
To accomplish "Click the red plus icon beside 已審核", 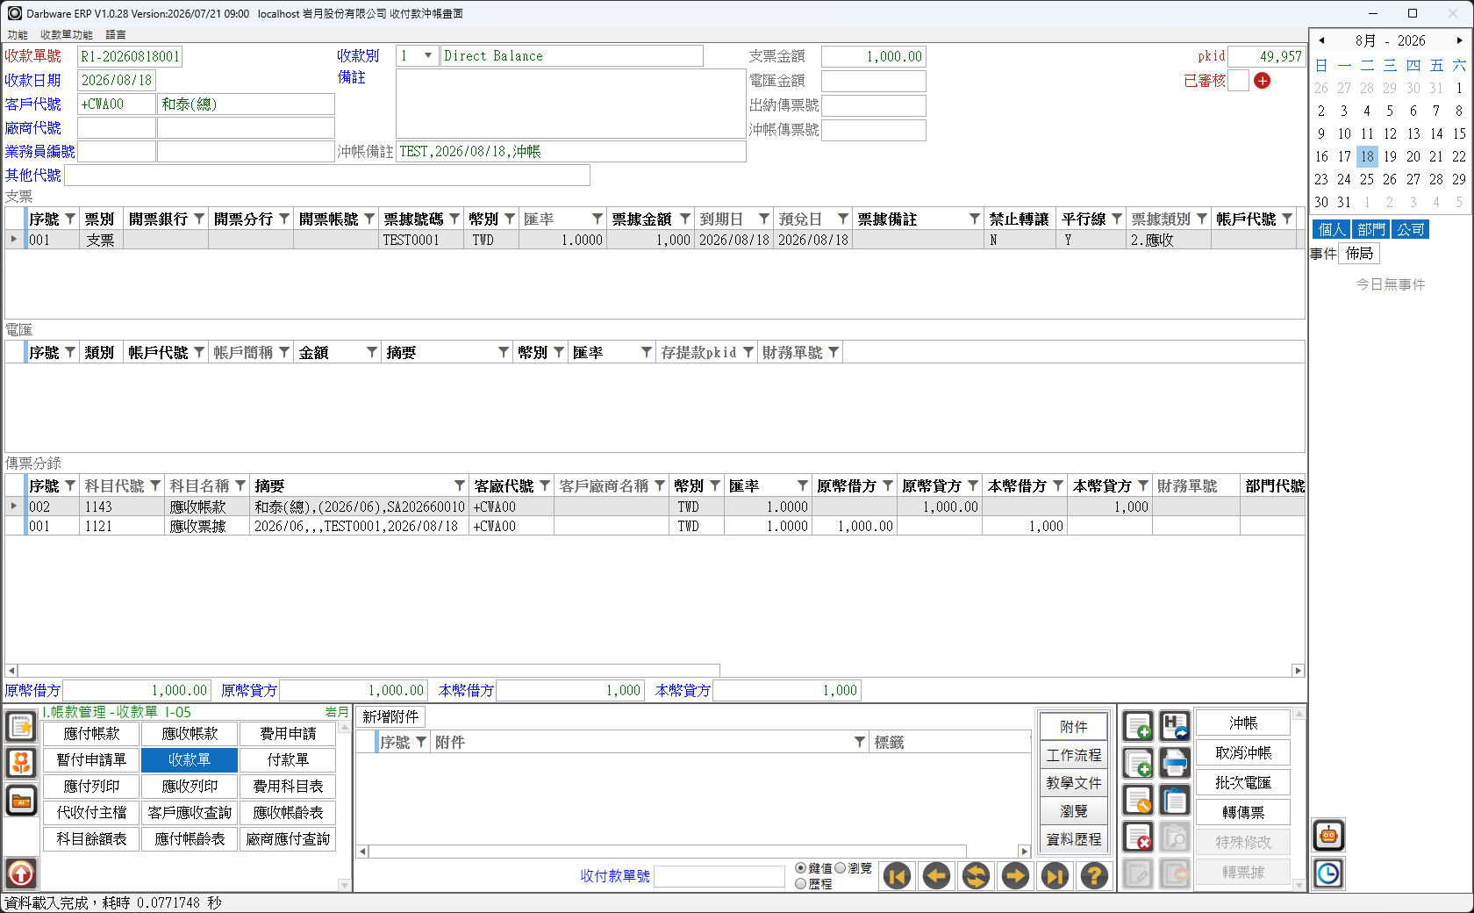I will (1262, 81).
